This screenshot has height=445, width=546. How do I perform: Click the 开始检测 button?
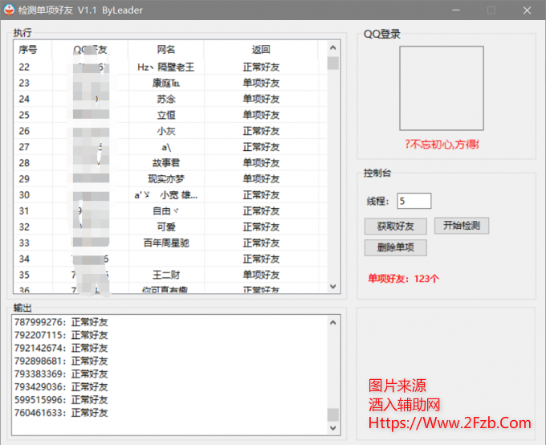tap(462, 226)
